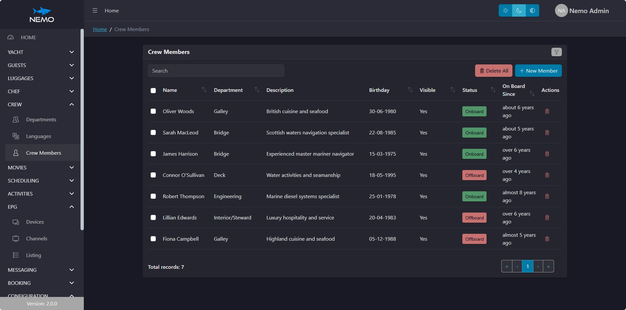Viewport: 626px width, 310px height.
Task: Check the Connor O'Sullivan row checkbox
Action: click(153, 175)
